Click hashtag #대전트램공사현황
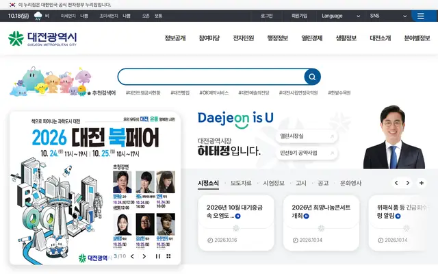 [143, 93]
